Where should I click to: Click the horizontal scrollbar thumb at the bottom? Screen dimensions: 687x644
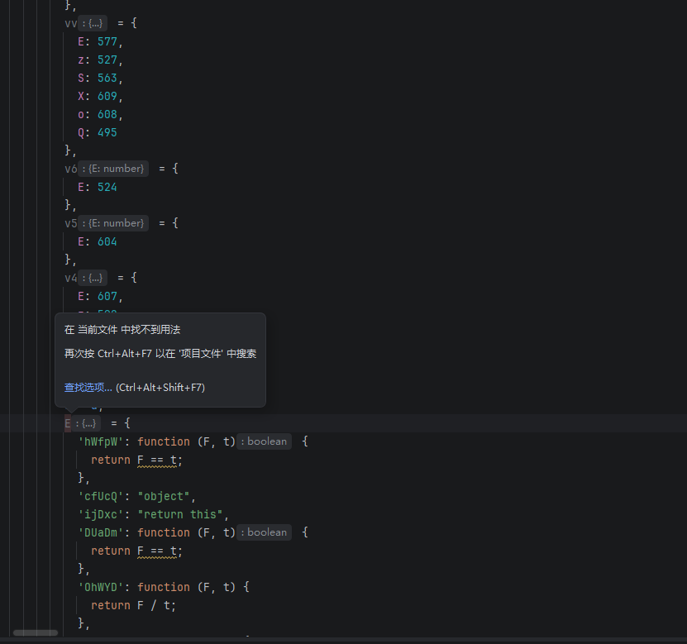(36, 632)
